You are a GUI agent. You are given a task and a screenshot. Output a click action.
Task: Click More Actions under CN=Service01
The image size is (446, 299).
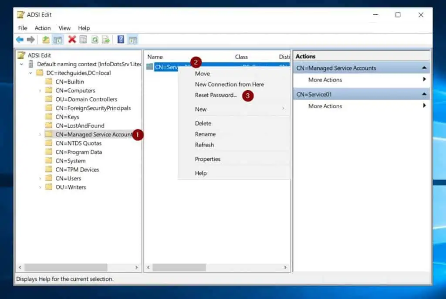(x=324, y=106)
